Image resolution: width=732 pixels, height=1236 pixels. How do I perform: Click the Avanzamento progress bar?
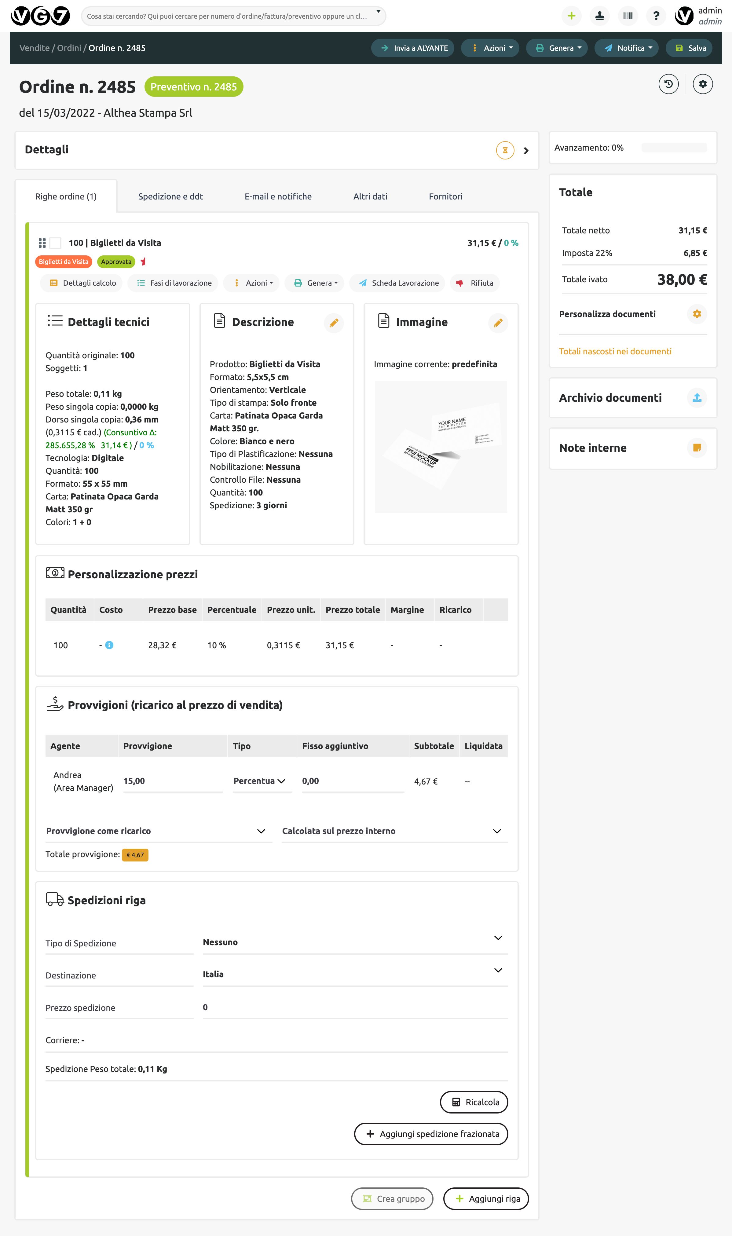click(674, 148)
